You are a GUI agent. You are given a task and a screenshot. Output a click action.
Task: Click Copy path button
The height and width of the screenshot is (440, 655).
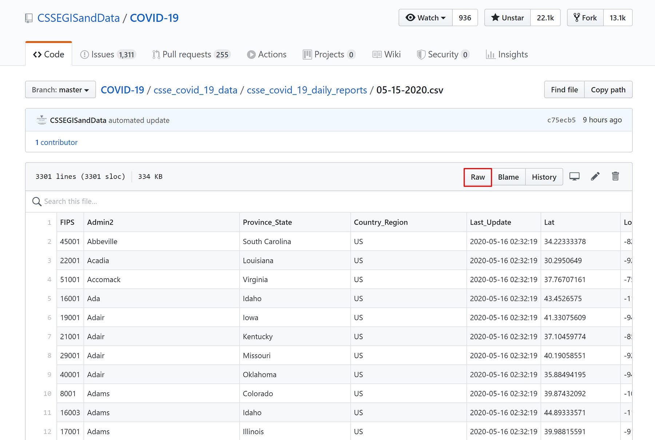(x=608, y=89)
